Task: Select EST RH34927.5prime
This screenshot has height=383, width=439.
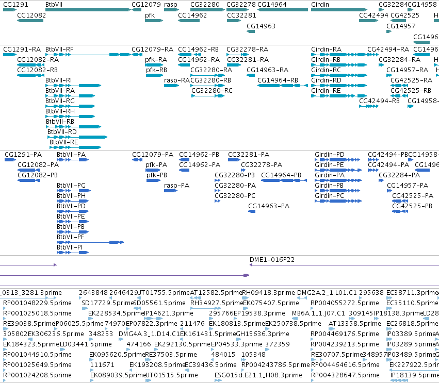Action: 217,303
